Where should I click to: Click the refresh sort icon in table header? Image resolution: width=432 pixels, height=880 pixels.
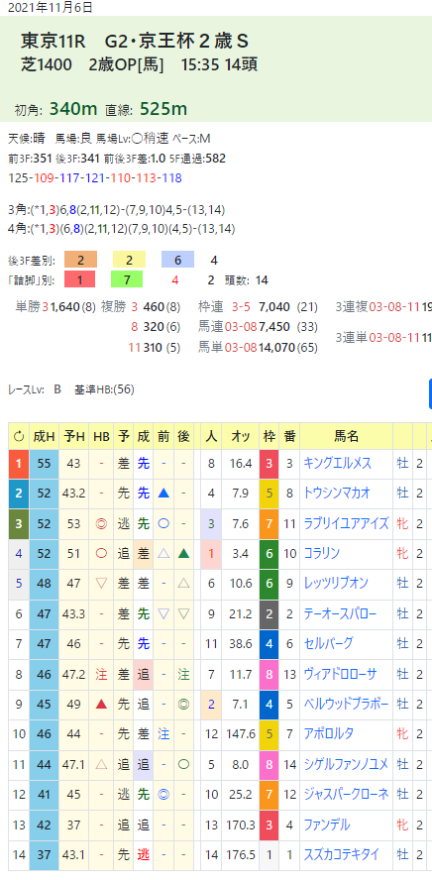(x=19, y=436)
